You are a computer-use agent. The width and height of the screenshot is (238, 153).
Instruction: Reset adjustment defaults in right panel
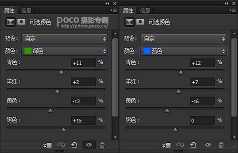tap(194, 145)
